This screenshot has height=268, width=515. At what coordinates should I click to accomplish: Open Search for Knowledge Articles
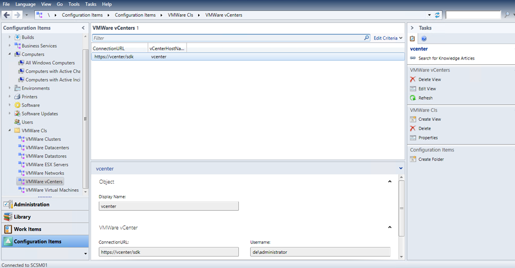(x=446, y=58)
